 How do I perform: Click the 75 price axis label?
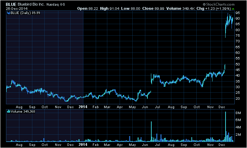pyautogui.click(x=238, y=36)
